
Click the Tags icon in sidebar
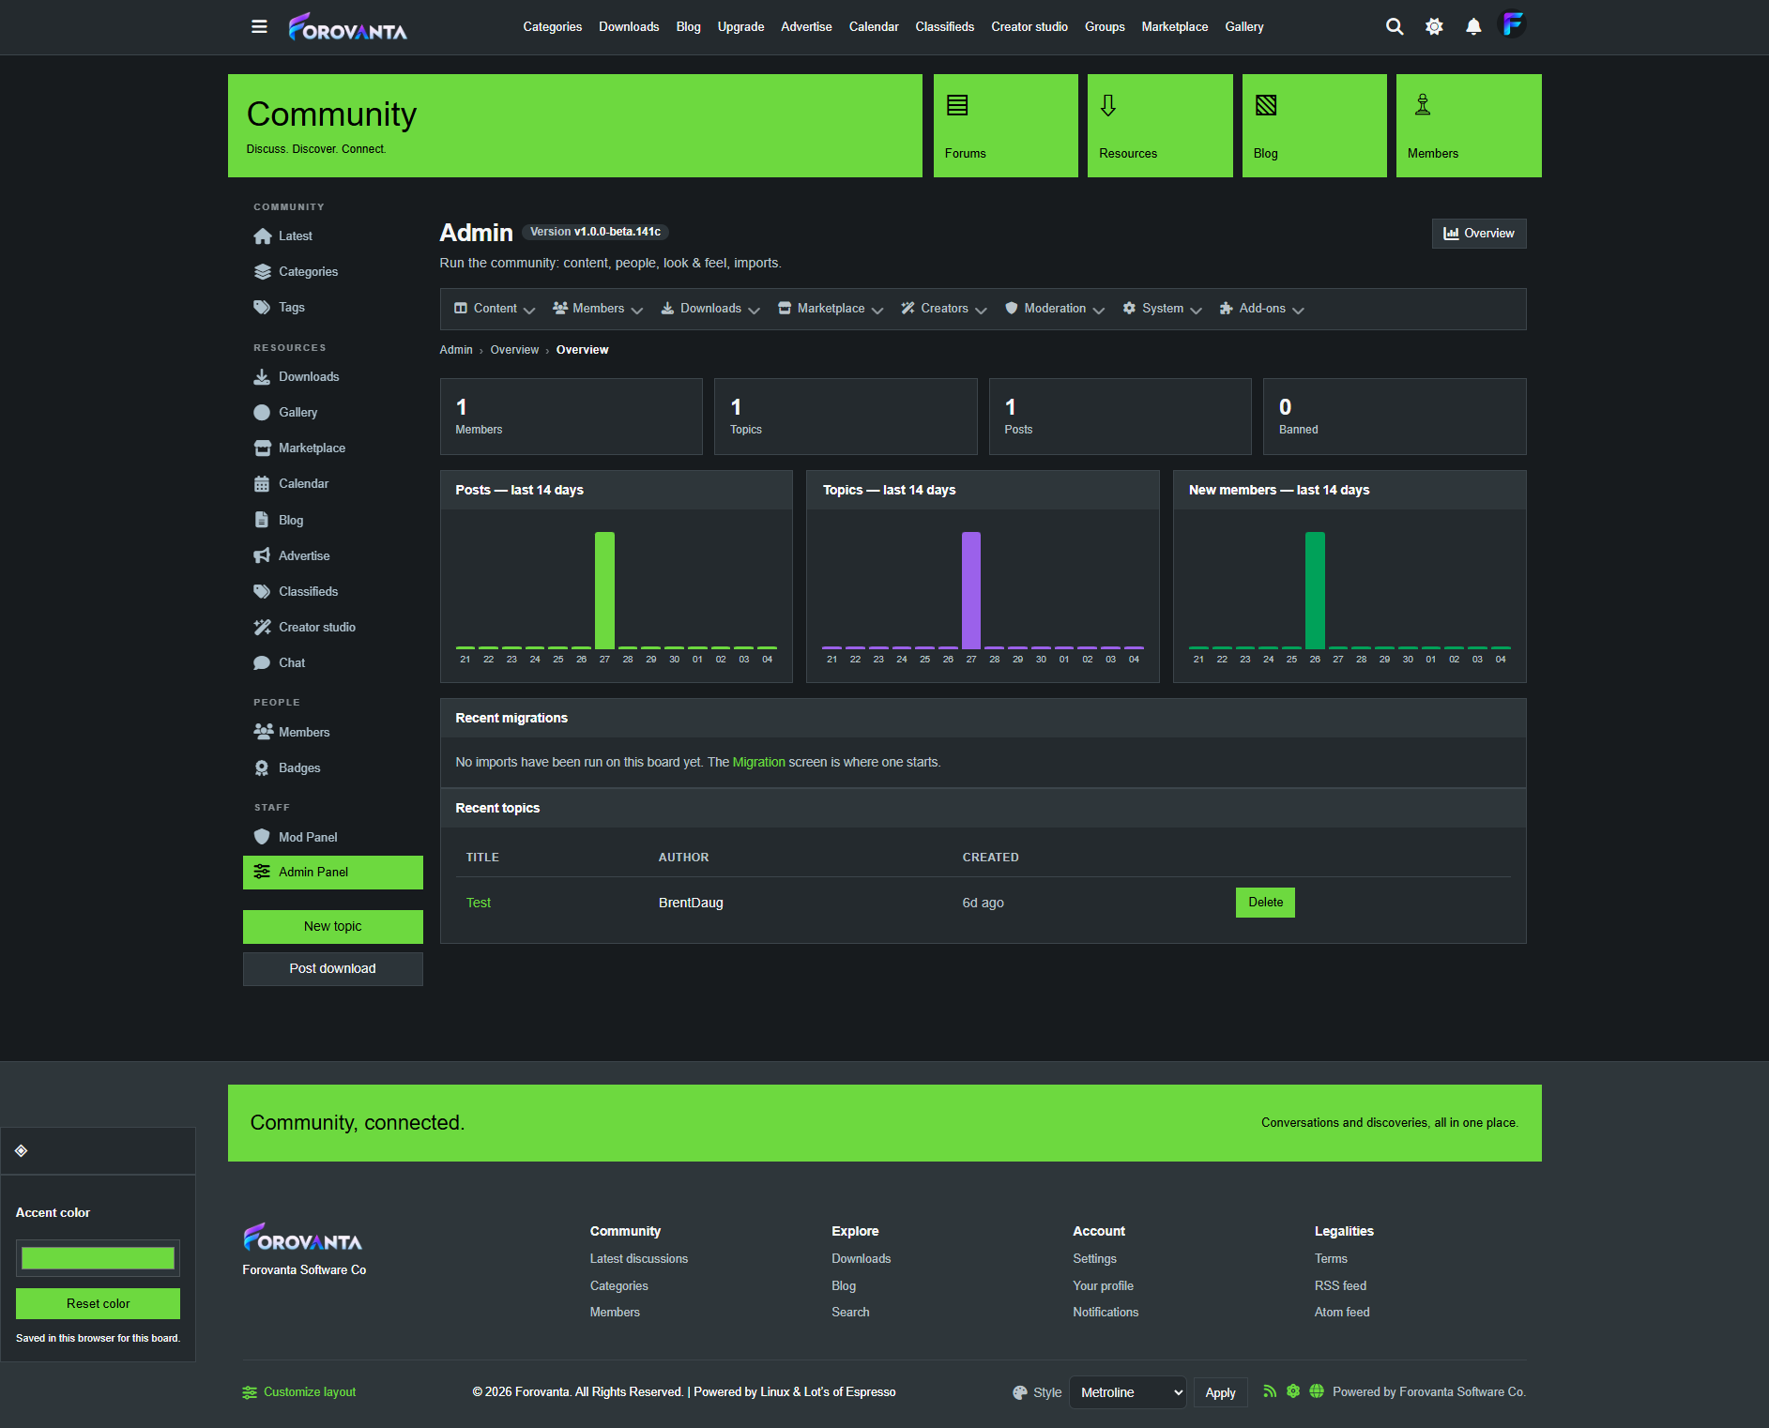coord(262,308)
